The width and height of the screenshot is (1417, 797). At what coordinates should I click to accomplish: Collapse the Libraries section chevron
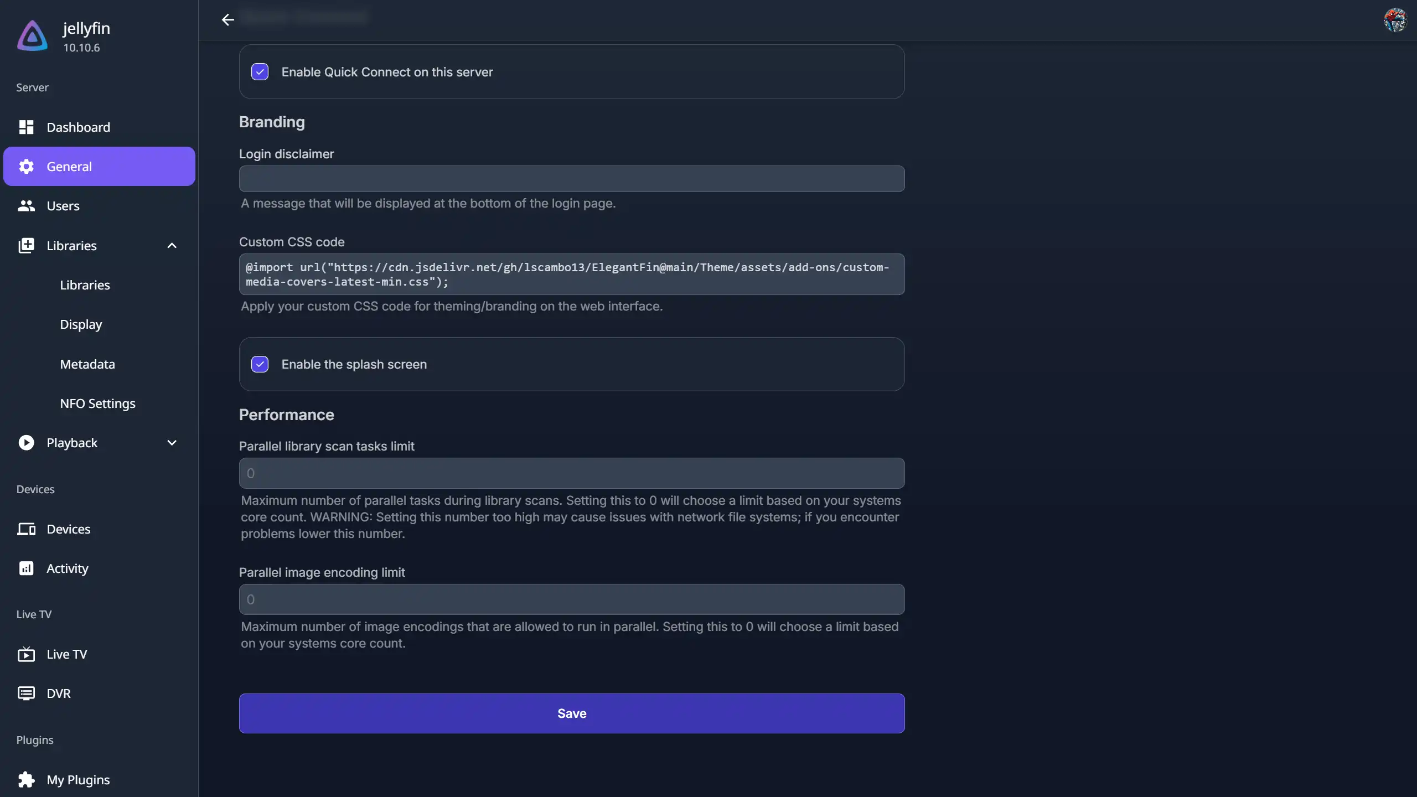[x=172, y=246]
